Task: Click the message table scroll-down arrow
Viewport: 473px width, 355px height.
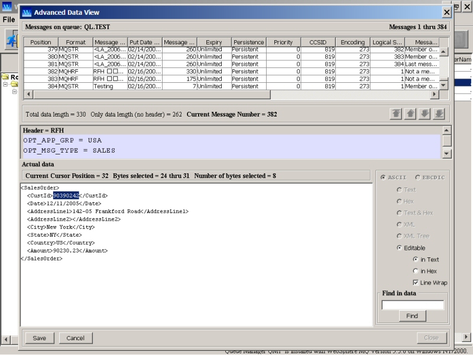Action: coord(443,85)
